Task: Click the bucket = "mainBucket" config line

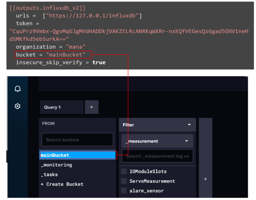Action: pos(50,55)
